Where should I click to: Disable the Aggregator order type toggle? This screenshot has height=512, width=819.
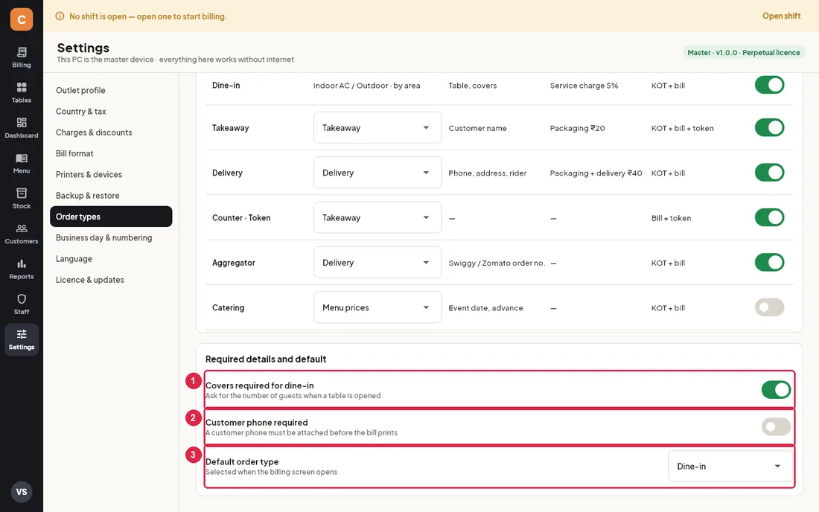769,263
